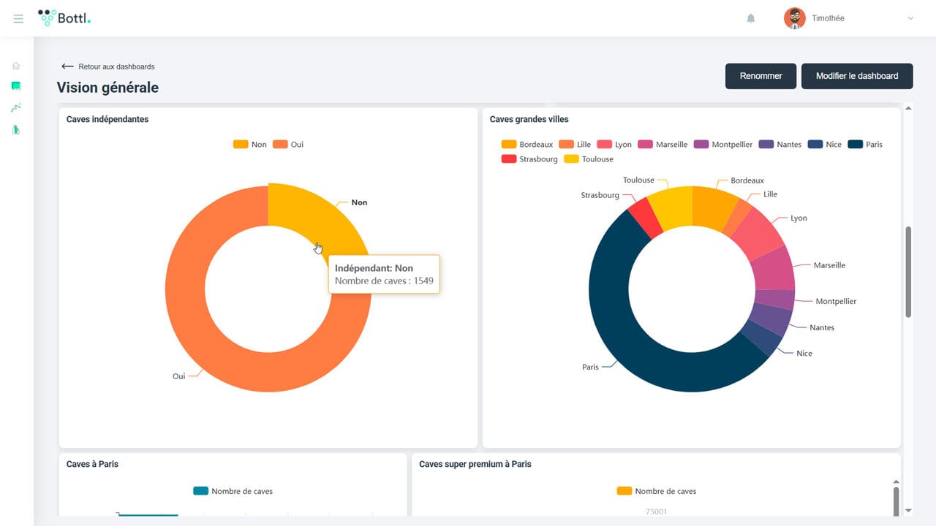Go to Home in the sidebar
The width and height of the screenshot is (936, 526).
coord(16,66)
